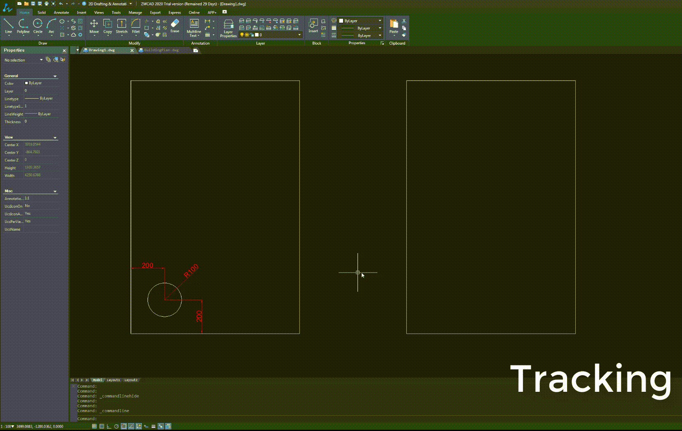Toggle object snap in the status bar
Viewport: 682px width, 431px height.
pos(124,426)
